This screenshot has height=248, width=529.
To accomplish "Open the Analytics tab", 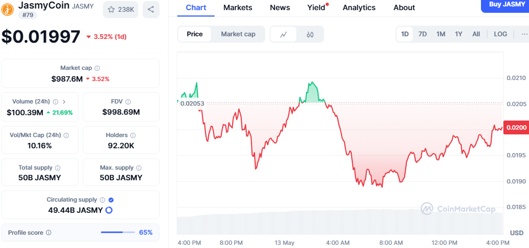I will [359, 7].
